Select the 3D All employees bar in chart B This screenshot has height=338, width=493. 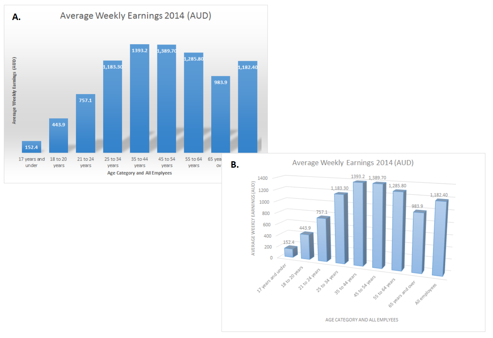tap(440, 238)
